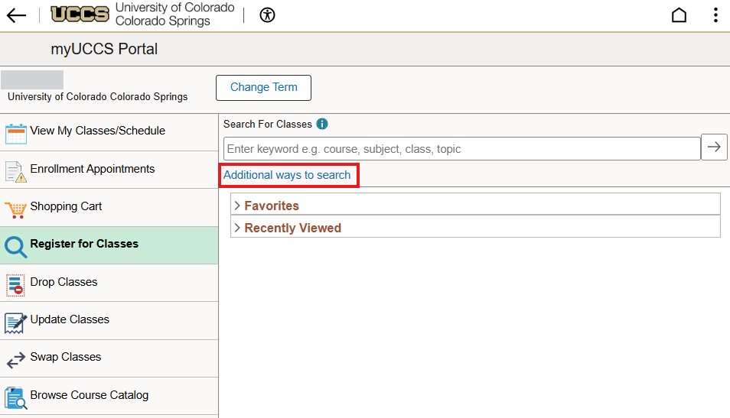
Task: Click the back arrow icon
Action: tap(16, 15)
